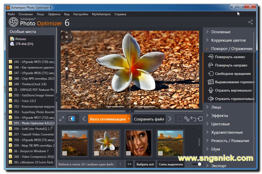
Task: Click the thumbnail strip vertical scrollbar
Action: pyautogui.click(x=199, y=142)
